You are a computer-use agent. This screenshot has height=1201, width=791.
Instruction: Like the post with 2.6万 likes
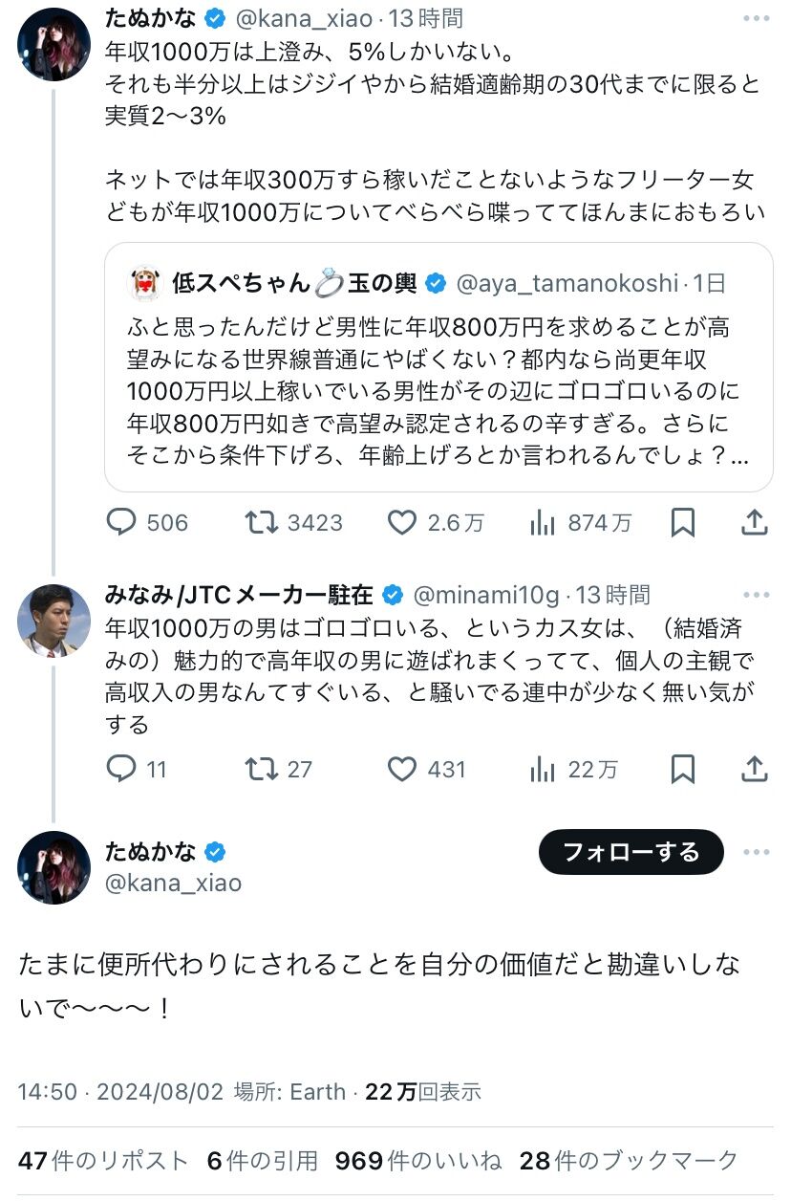pos(402,522)
